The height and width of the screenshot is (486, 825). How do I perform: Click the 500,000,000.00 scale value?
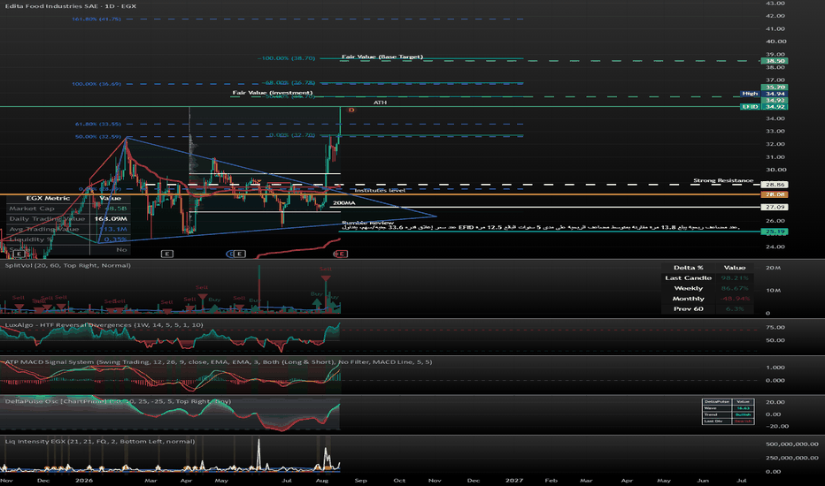click(792, 444)
